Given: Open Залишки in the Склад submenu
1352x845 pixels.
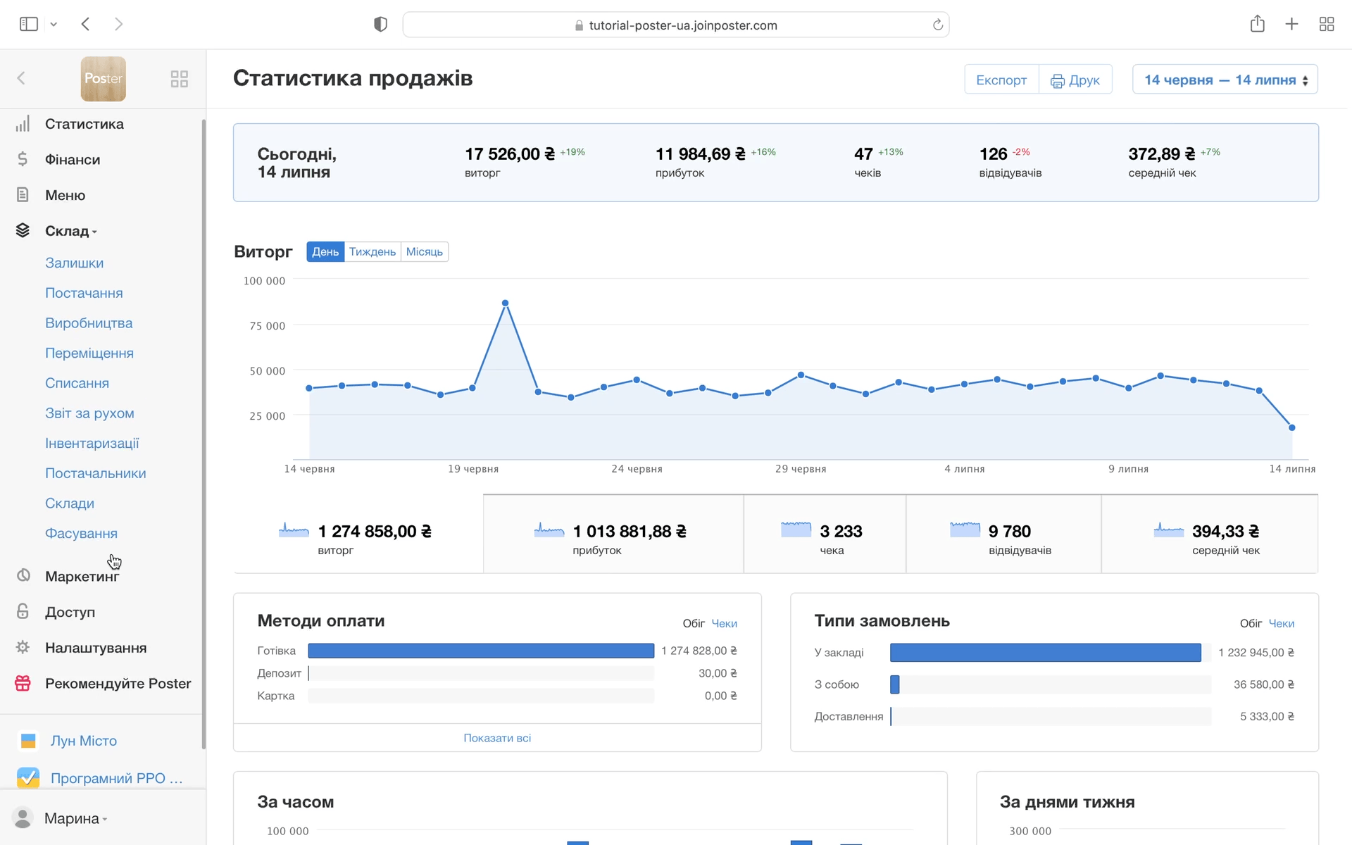Looking at the screenshot, I should 74,263.
